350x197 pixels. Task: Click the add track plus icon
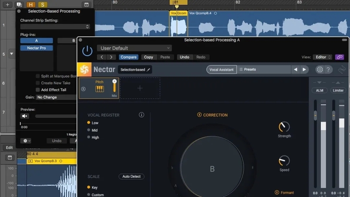coord(7,4)
